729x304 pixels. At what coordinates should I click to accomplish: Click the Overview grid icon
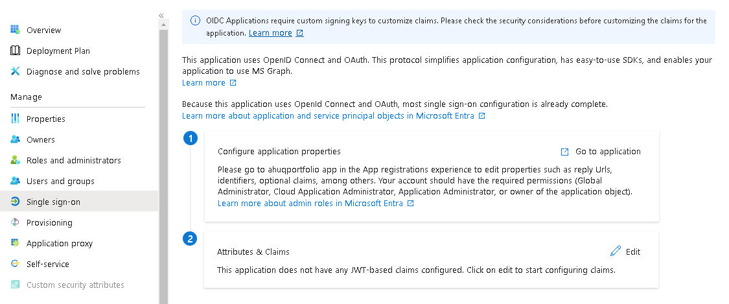[x=15, y=30]
